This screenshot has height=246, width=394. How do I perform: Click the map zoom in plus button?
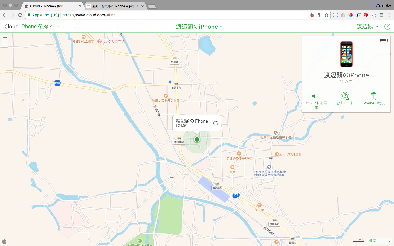(x=5, y=38)
